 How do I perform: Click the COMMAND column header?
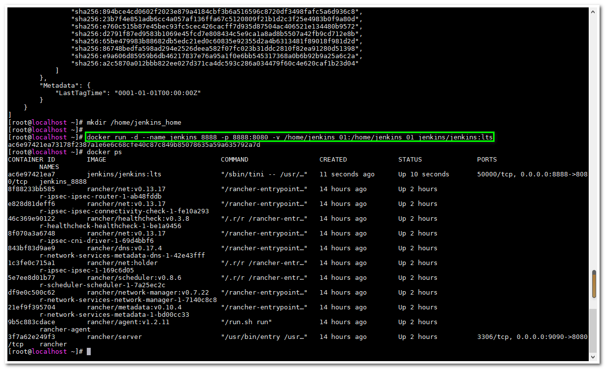[235, 159]
